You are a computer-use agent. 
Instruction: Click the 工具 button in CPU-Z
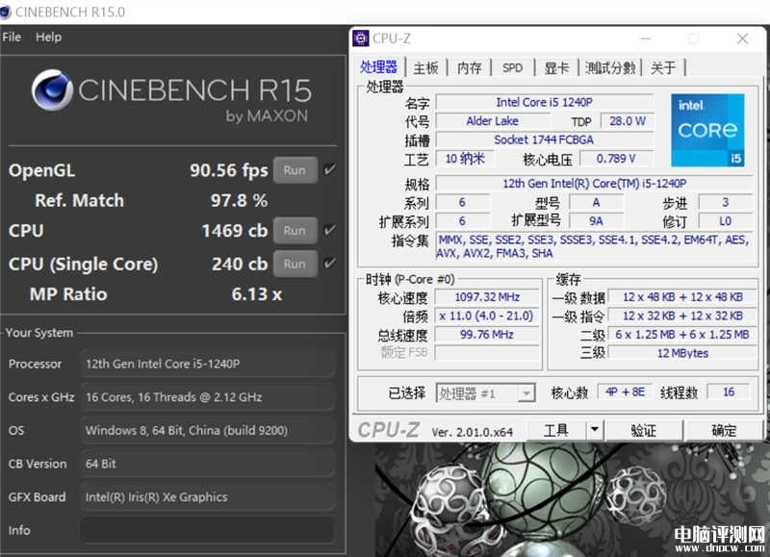coord(557,430)
